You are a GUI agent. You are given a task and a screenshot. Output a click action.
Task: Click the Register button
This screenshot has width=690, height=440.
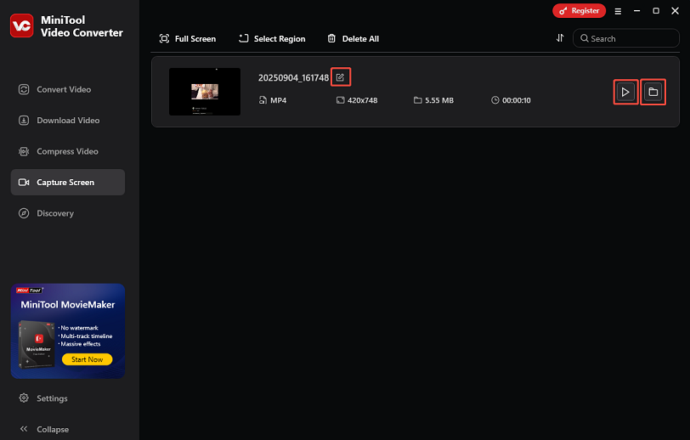(x=580, y=11)
